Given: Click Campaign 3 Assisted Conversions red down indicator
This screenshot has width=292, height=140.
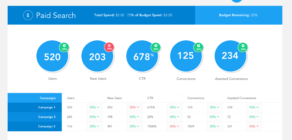Looking at the screenshot, I should (254, 126).
